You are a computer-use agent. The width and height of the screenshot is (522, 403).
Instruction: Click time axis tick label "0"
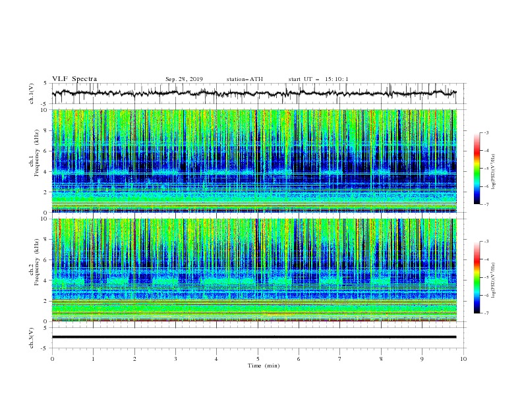52,359
